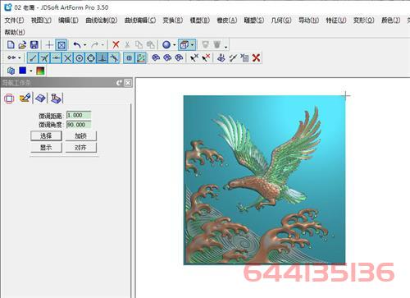
Task: Click the 微调距离 input field
Action: tap(79, 115)
